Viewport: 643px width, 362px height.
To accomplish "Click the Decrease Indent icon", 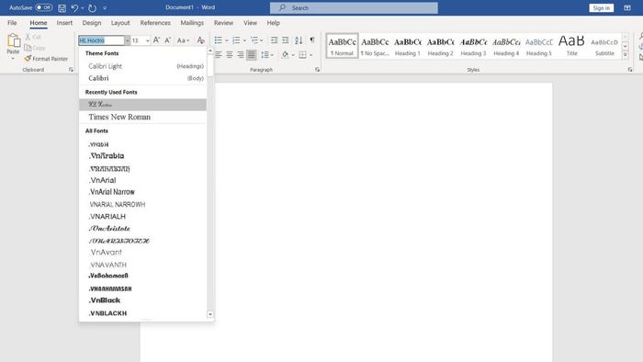I will click(x=274, y=40).
